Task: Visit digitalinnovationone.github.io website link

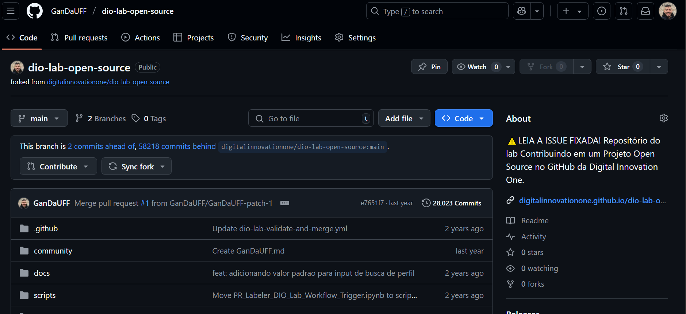Action: point(592,200)
